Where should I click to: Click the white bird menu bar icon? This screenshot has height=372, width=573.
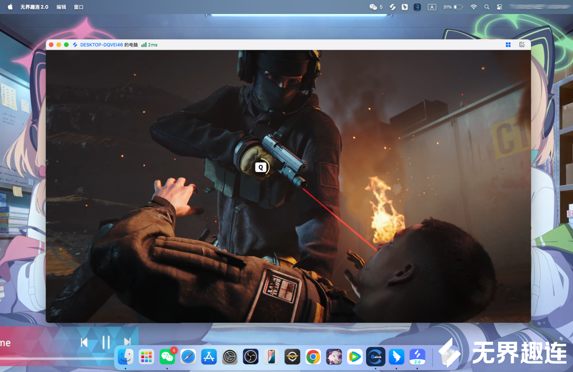pos(405,7)
